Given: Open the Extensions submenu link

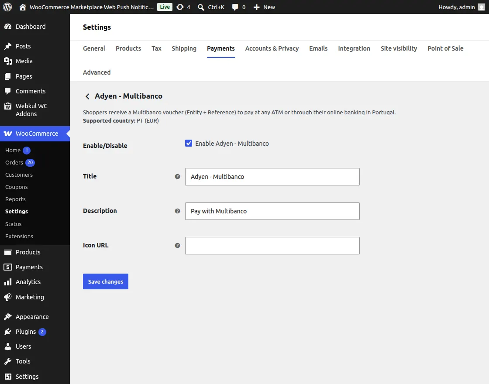Looking at the screenshot, I should point(19,236).
